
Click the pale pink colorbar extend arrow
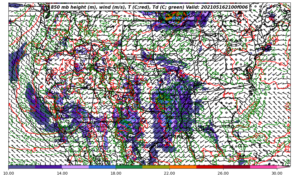click(283, 167)
